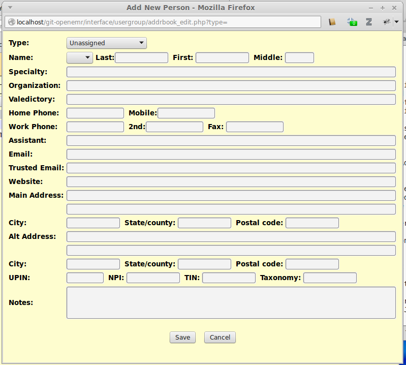406x365 pixels.
Task: Click the Notes text area
Action: [231, 302]
